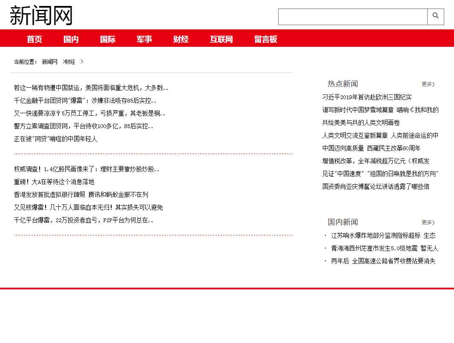
Task: Click the 新闻网 site logo
Action: pos(41,16)
